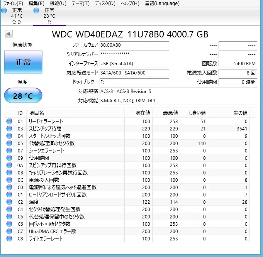This screenshot has height=257, width=263.
Task: Click the しきい値 column header
Action: click(194, 113)
